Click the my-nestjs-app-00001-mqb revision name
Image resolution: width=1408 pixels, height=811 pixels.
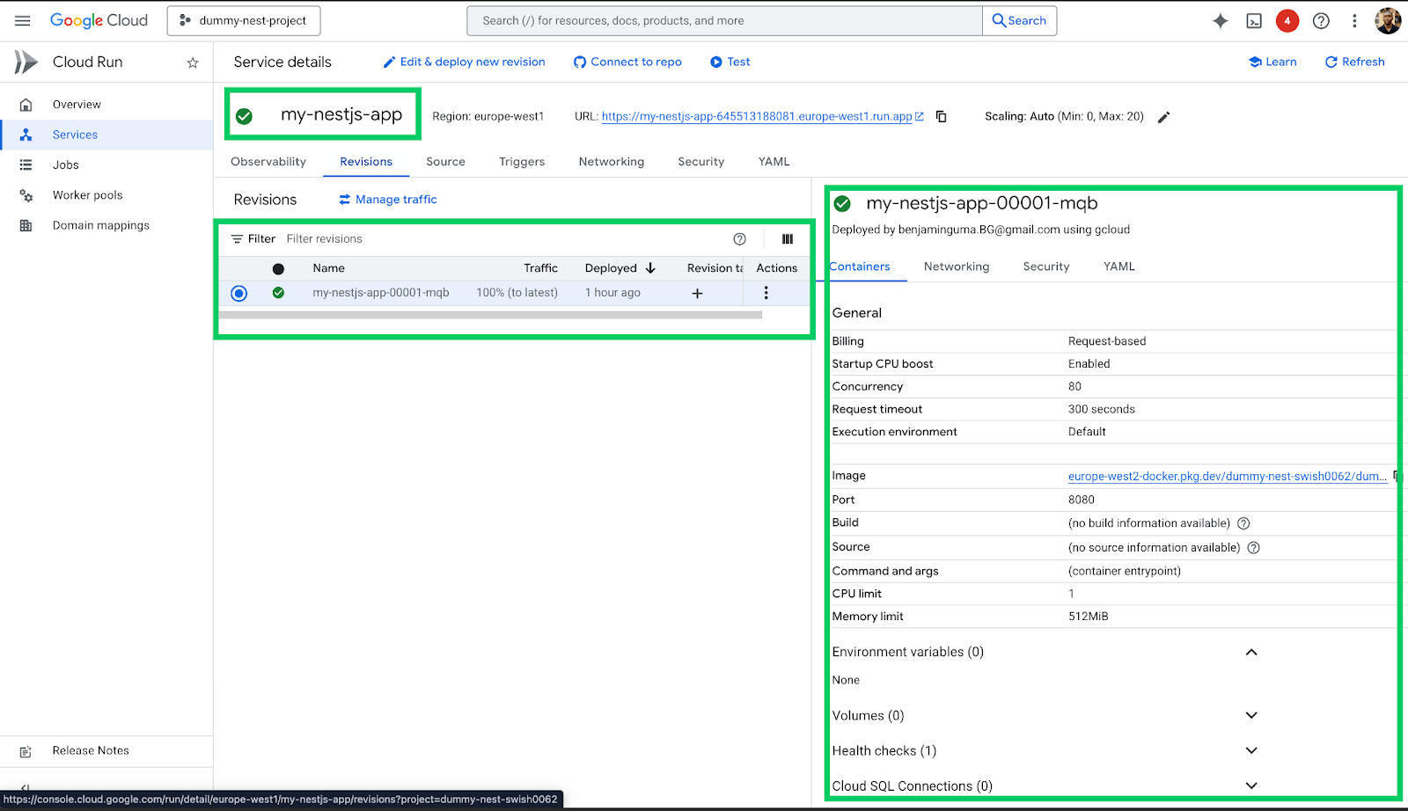(381, 293)
